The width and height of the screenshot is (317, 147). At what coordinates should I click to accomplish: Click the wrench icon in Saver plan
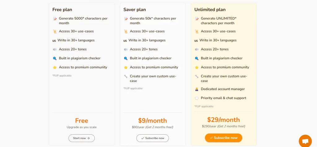coord(126,76)
